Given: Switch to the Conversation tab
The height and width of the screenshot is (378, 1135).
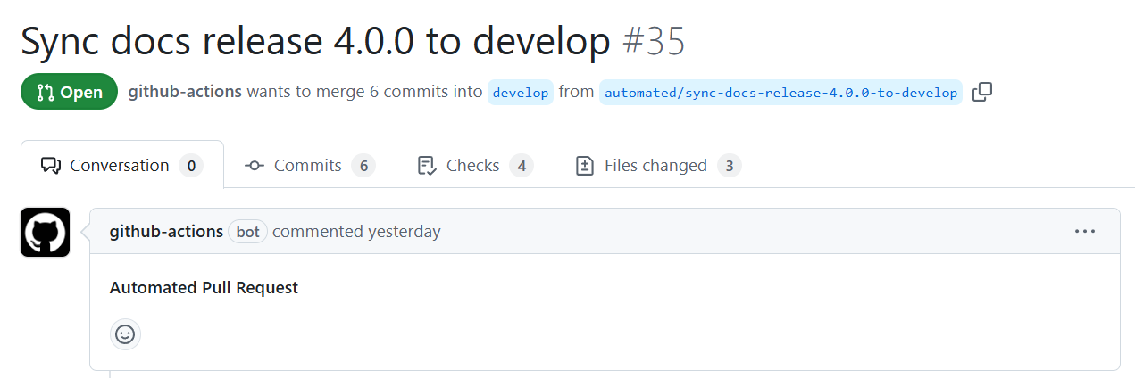Looking at the screenshot, I should point(121,166).
